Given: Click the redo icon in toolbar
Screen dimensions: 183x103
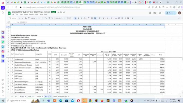Looking at the screenshot, I should click(x=23, y=18).
